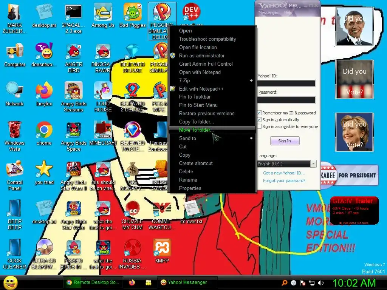Viewport: 387px width, 290px height.
Task: Choose 'Move To folder...' menu entry
Action: (212, 130)
